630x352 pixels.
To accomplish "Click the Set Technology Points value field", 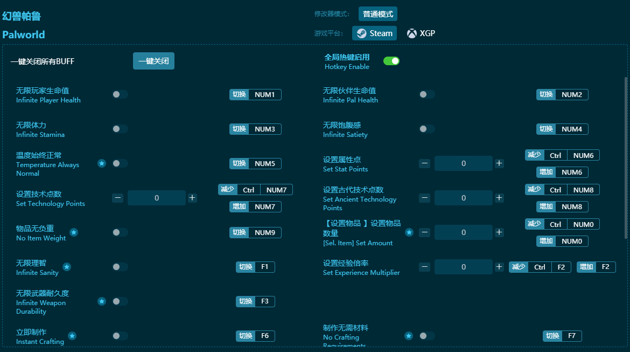I will coord(156,197).
